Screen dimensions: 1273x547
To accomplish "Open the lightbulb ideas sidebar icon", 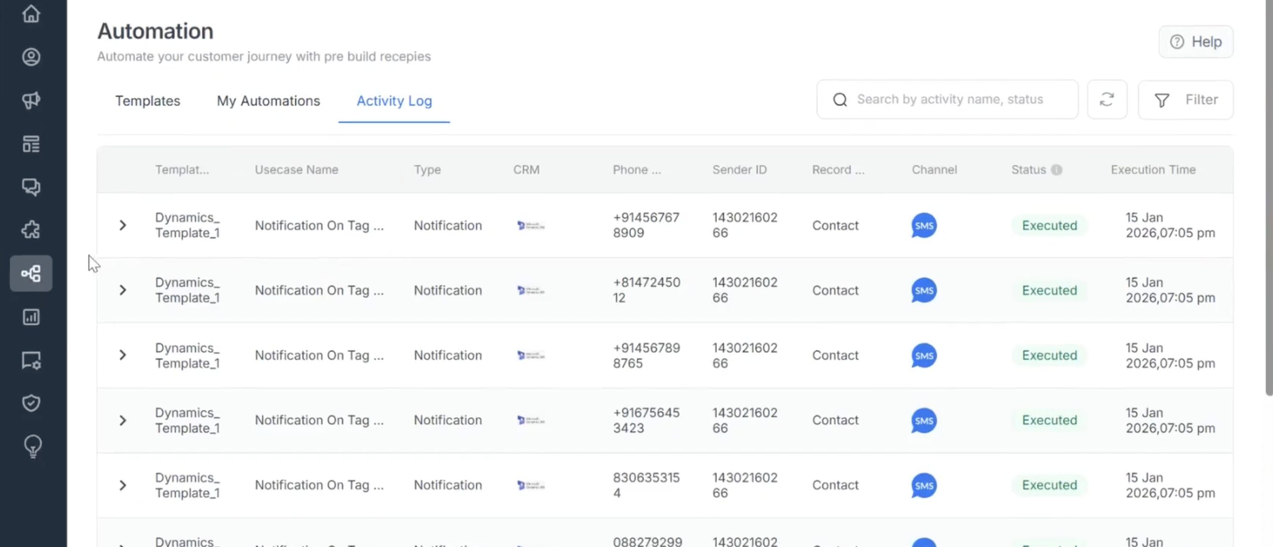I will click(33, 447).
